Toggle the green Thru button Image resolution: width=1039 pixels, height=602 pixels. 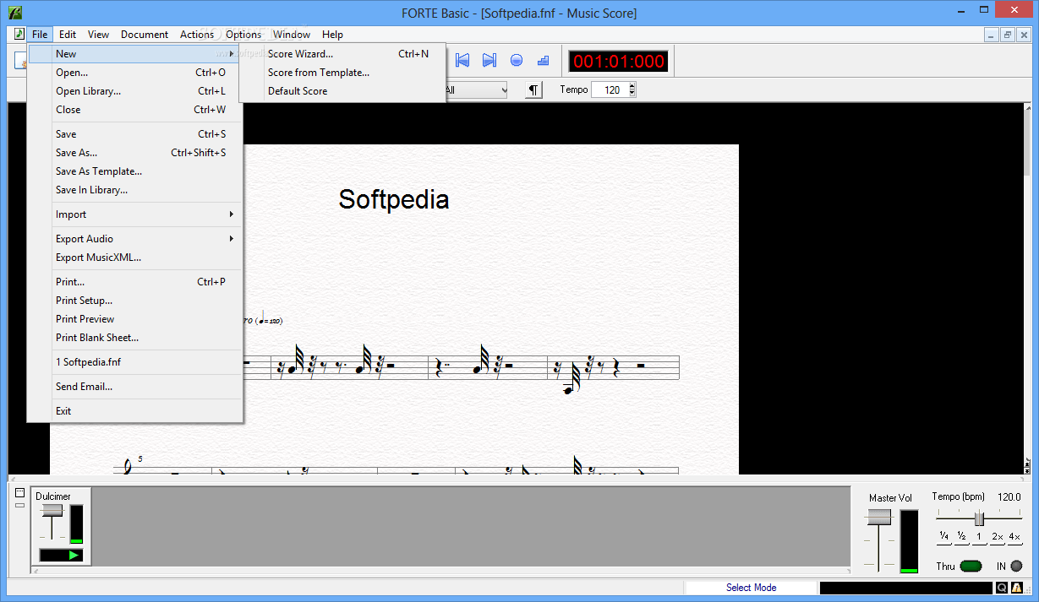[971, 567]
